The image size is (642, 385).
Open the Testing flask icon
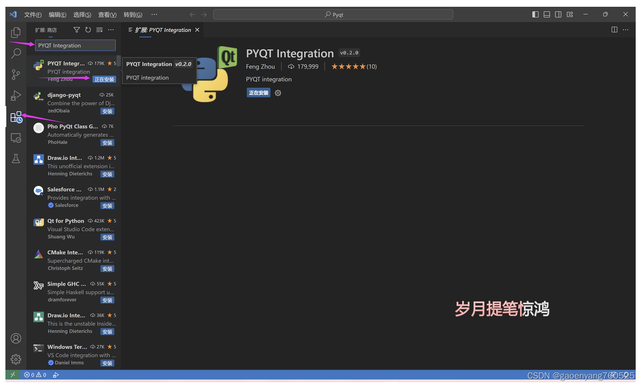point(16,159)
